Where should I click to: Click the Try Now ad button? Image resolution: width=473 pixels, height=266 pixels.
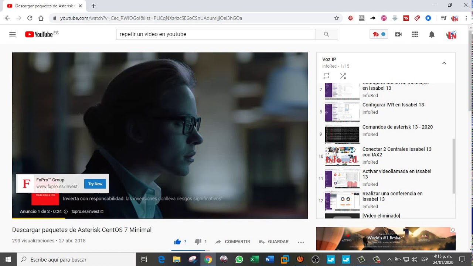click(x=95, y=184)
